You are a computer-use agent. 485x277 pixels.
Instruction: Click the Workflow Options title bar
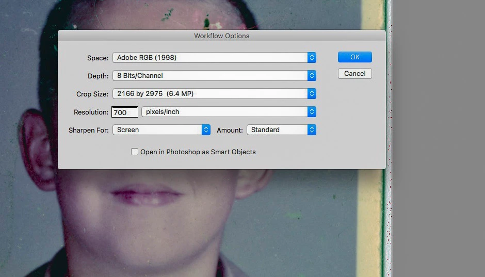pos(222,36)
